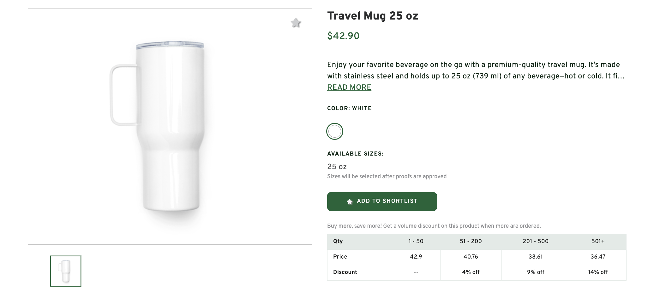Select the 25 oz available size
672x291 pixels.
pos(337,167)
